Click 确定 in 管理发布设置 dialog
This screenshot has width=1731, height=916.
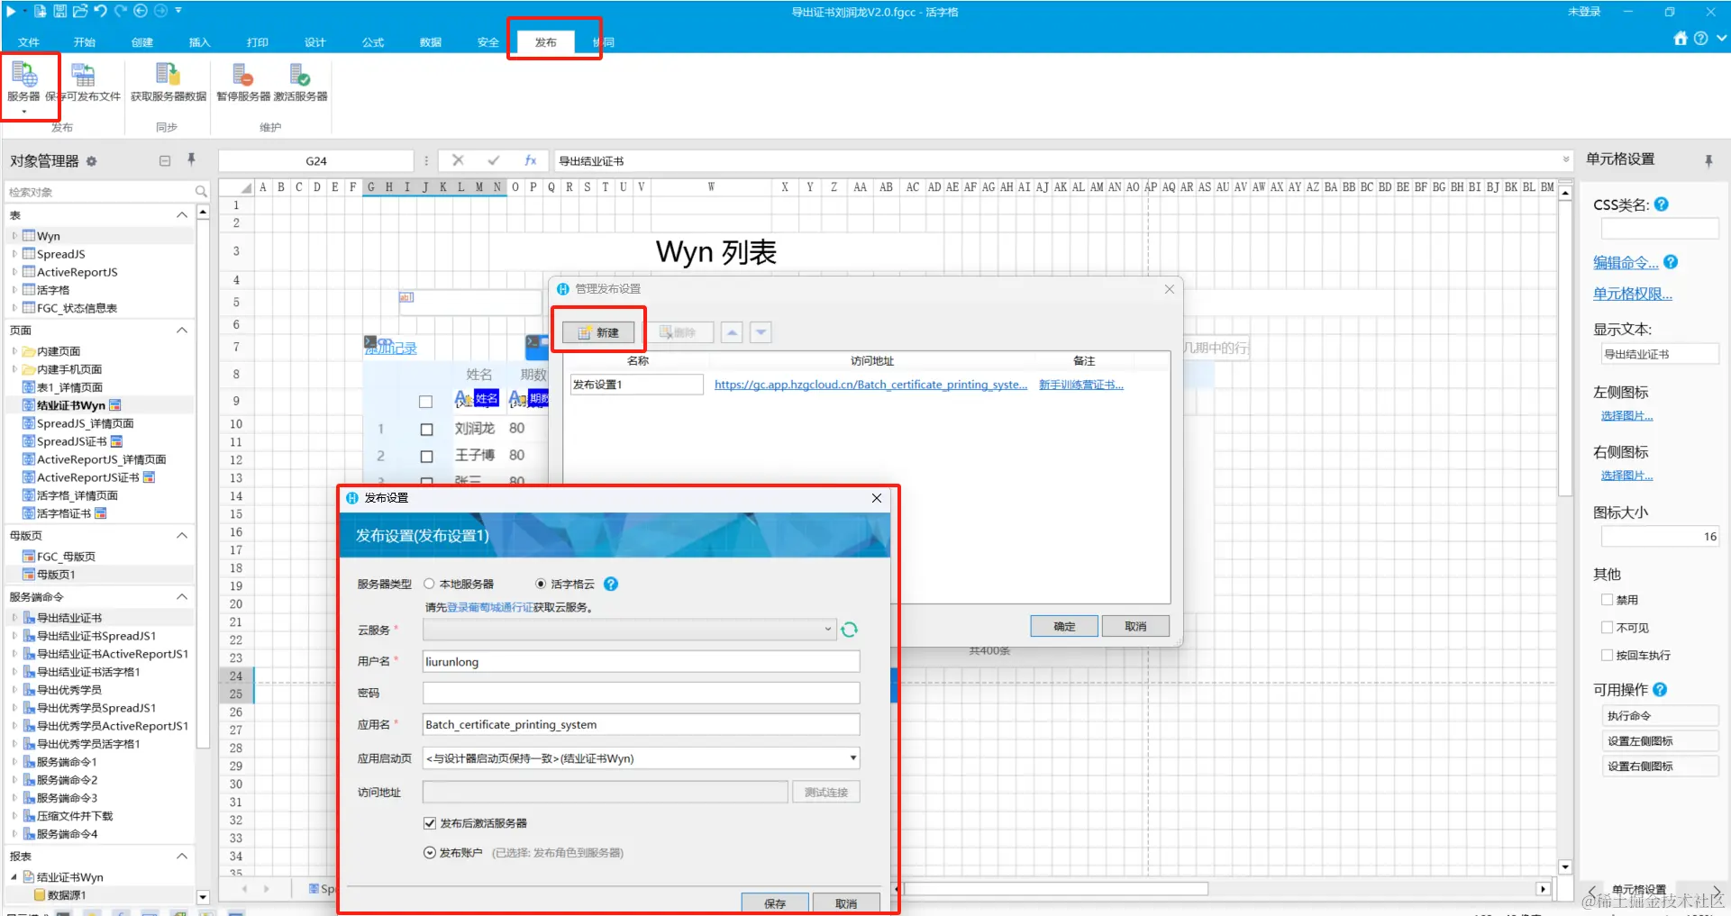[x=1064, y=626]
